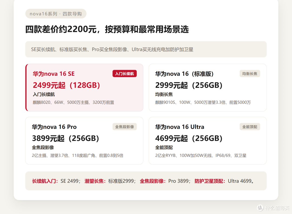Select the 华为nova 16 SE card title

(54, 74)
